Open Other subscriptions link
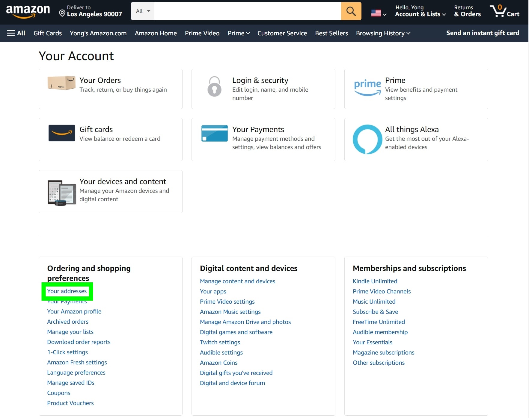Image resolution: width=529 pixels, height=418 pixels. (x=379, y=363)
